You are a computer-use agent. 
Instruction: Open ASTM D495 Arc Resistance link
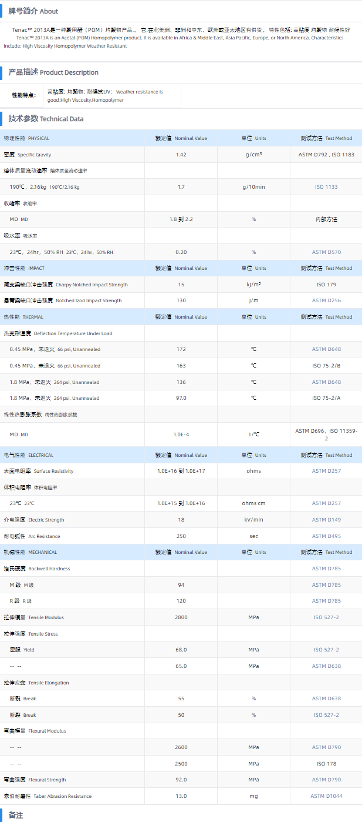326,536
